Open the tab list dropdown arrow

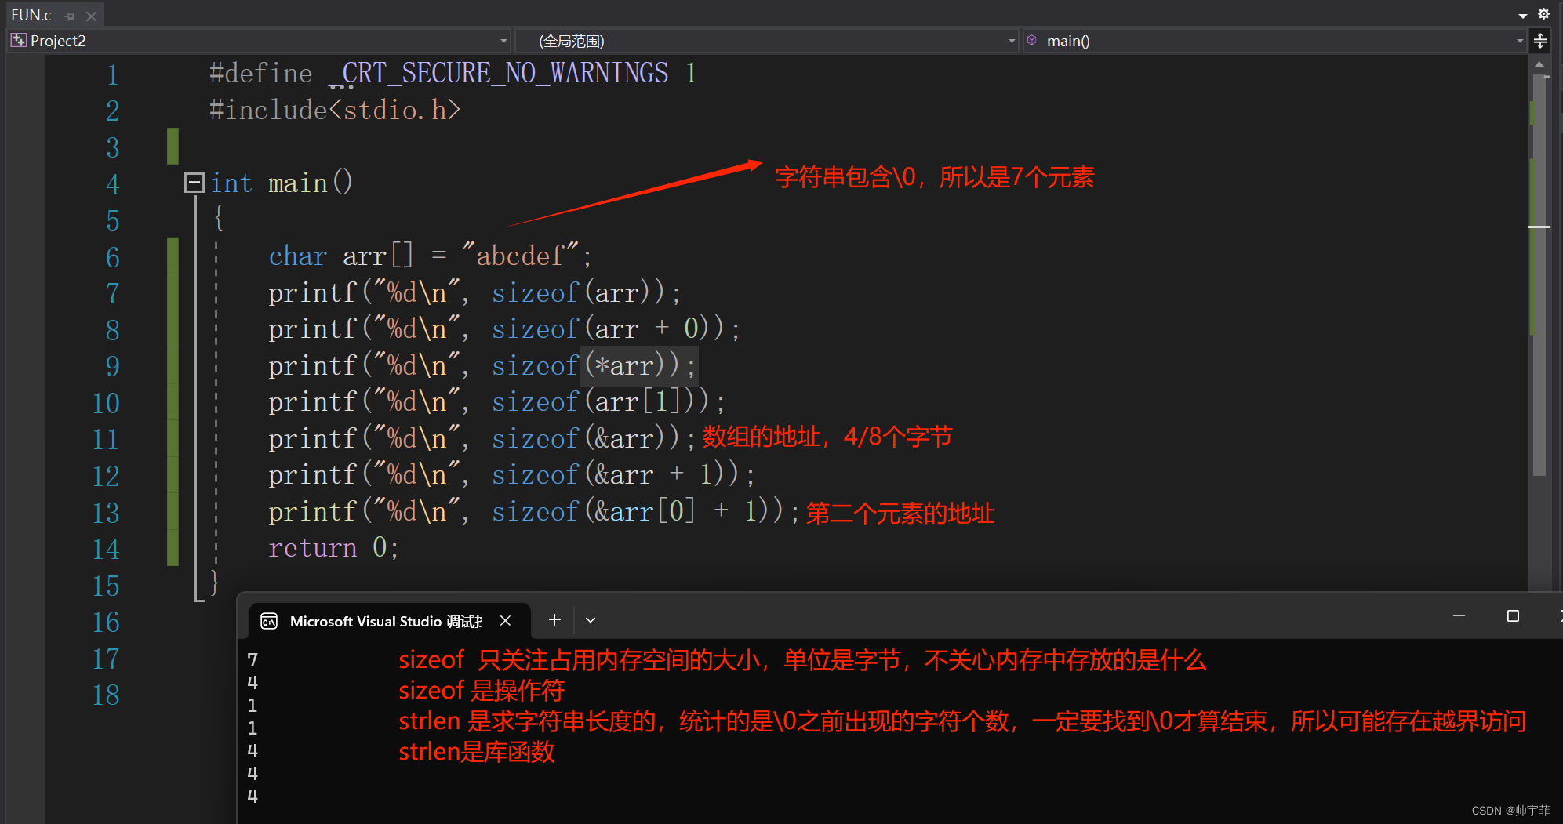pyautogui.click(x=1522, y=15)
